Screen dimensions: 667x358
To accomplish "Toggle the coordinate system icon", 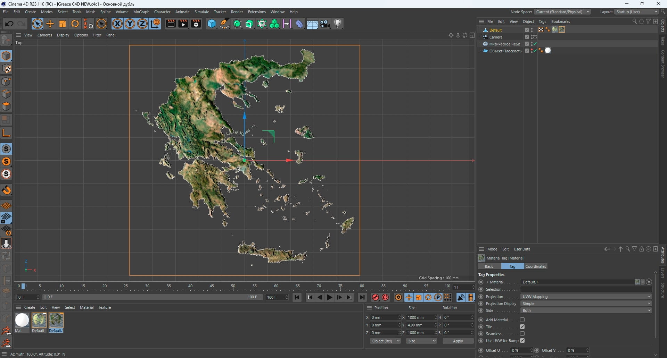I will (155, 24).
